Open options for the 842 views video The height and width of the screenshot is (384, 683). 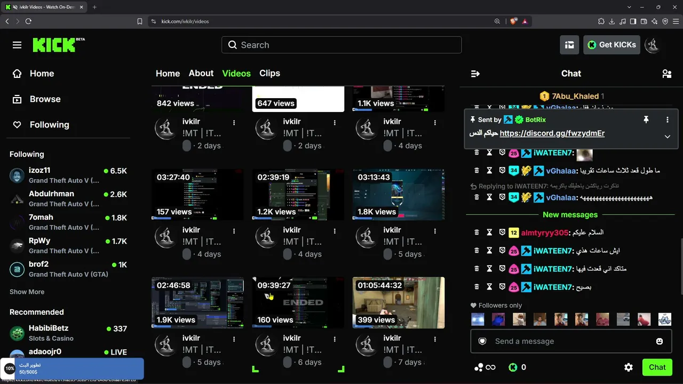[x=234, y=123]
